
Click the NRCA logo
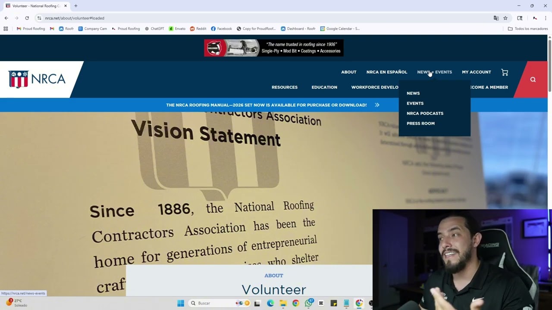click(37, 79)
